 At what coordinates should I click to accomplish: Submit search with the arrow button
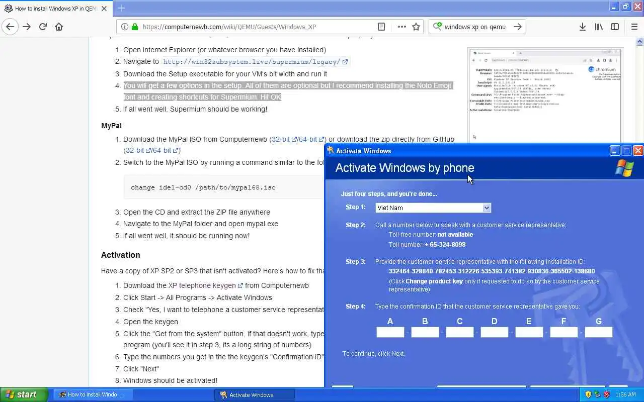(x=517, y=27)
